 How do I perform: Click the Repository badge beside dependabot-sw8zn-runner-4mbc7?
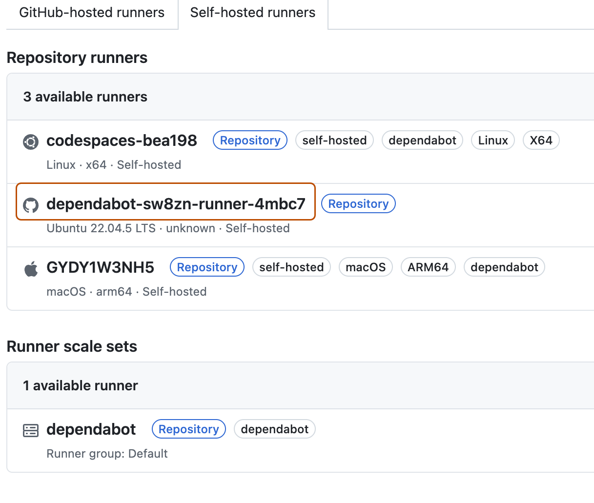pos(358,203)
